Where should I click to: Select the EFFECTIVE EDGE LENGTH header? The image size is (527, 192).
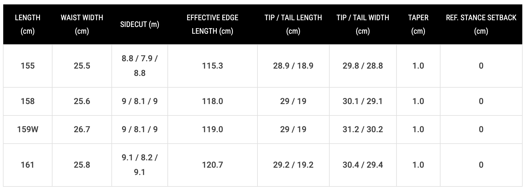coord(212,24)
